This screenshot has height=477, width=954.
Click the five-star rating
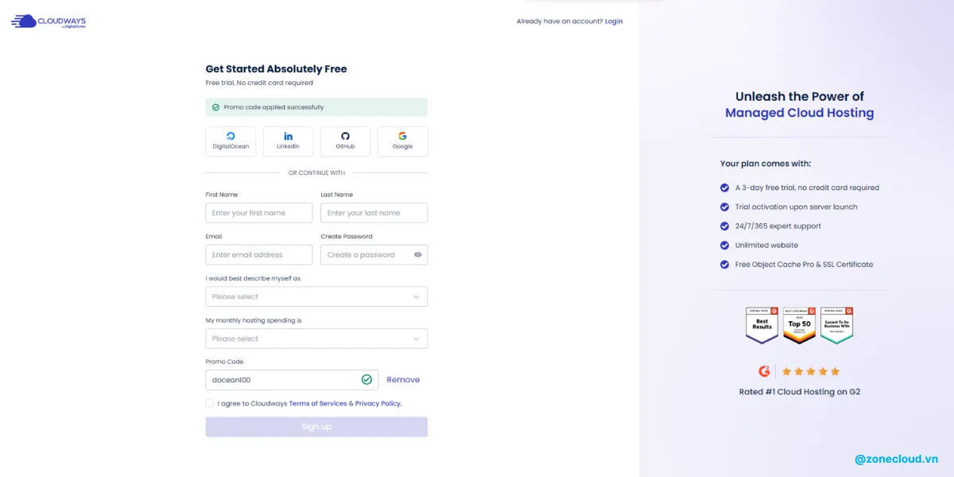811,371
